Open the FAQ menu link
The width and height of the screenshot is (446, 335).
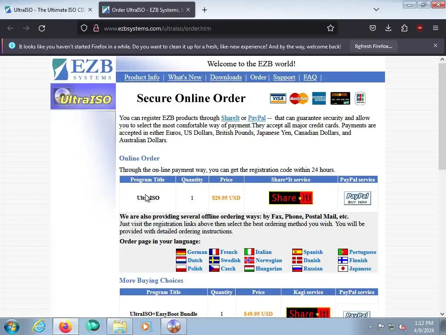(310, 77)
